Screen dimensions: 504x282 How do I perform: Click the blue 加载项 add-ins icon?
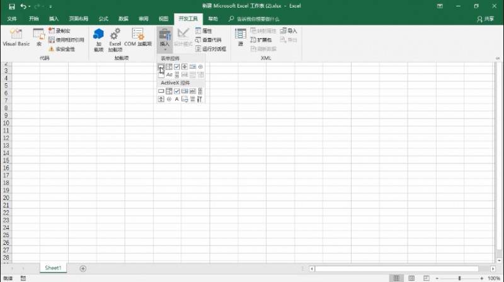pos(99,40)
